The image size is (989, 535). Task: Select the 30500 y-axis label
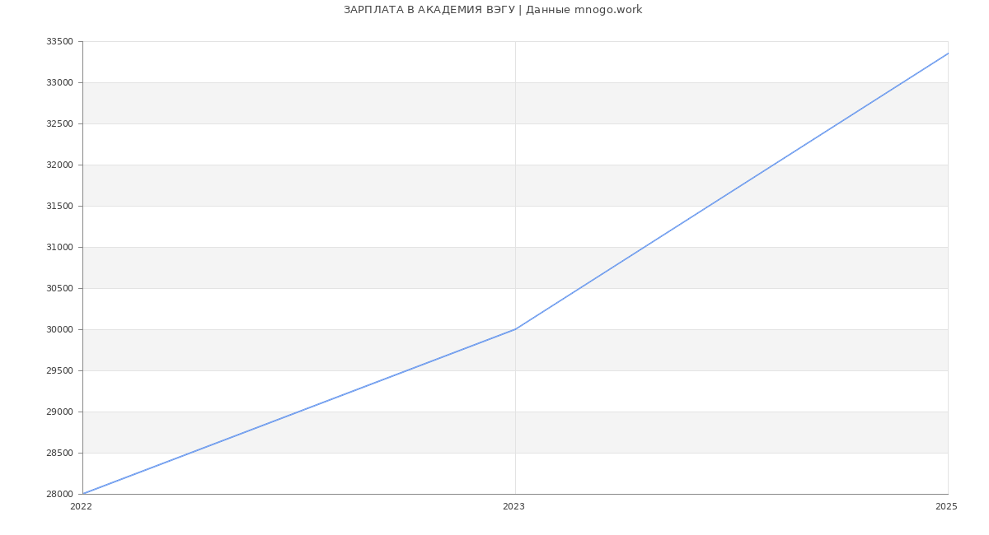59,289
